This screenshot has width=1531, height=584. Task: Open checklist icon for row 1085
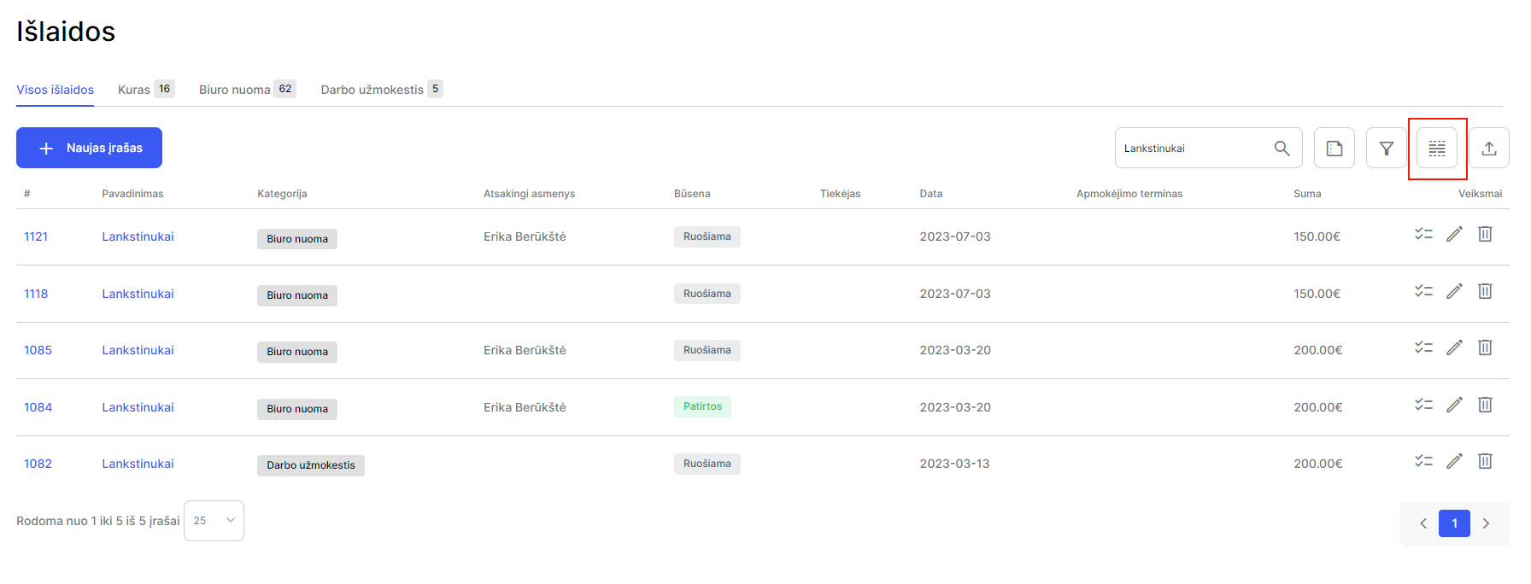[x=1423, y=347]
